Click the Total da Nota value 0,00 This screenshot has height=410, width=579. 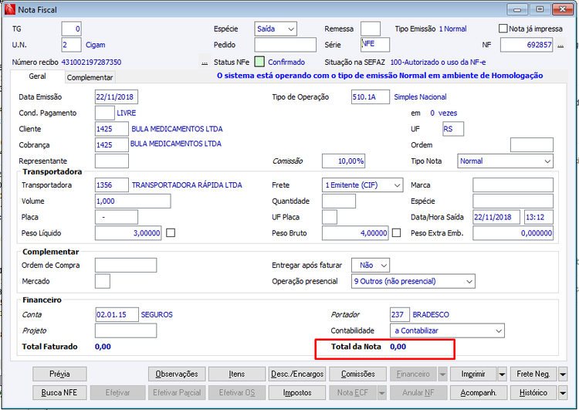point(398,347)
